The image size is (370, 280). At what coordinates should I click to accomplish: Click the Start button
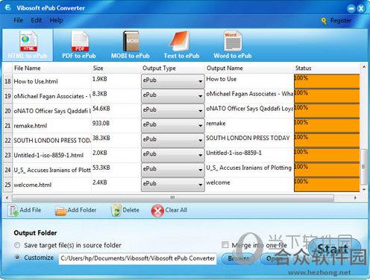coord(333,248)
